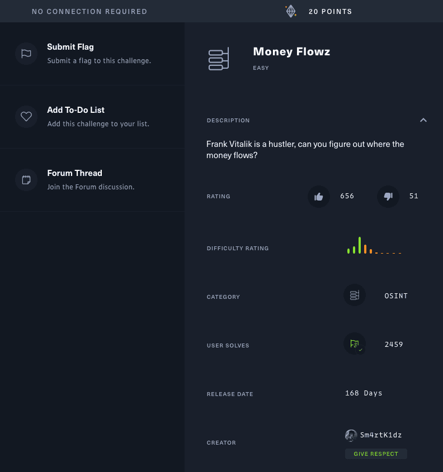The image size is (443, 472).
Task: Click the DESCRIPTION section heading
Action: tap(228, 121)
